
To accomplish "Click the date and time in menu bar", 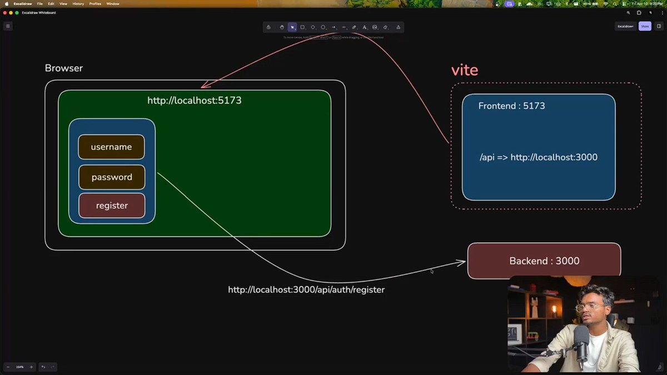I will (x=647, y=3).
